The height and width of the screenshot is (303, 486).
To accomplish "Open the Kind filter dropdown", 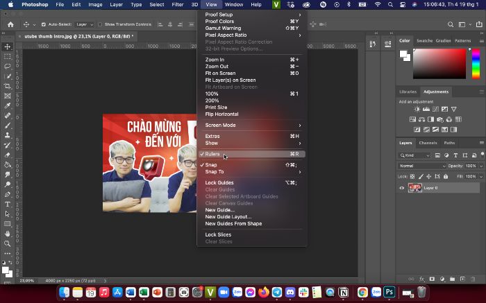I will [414, 155].
